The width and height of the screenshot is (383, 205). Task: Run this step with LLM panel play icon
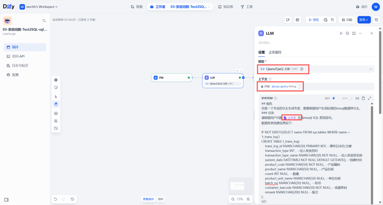[x=341, y=33]
